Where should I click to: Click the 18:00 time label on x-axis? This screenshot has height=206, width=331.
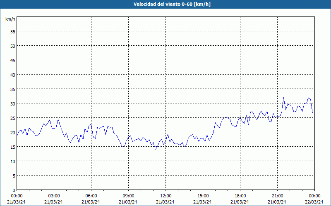(240, 196)
